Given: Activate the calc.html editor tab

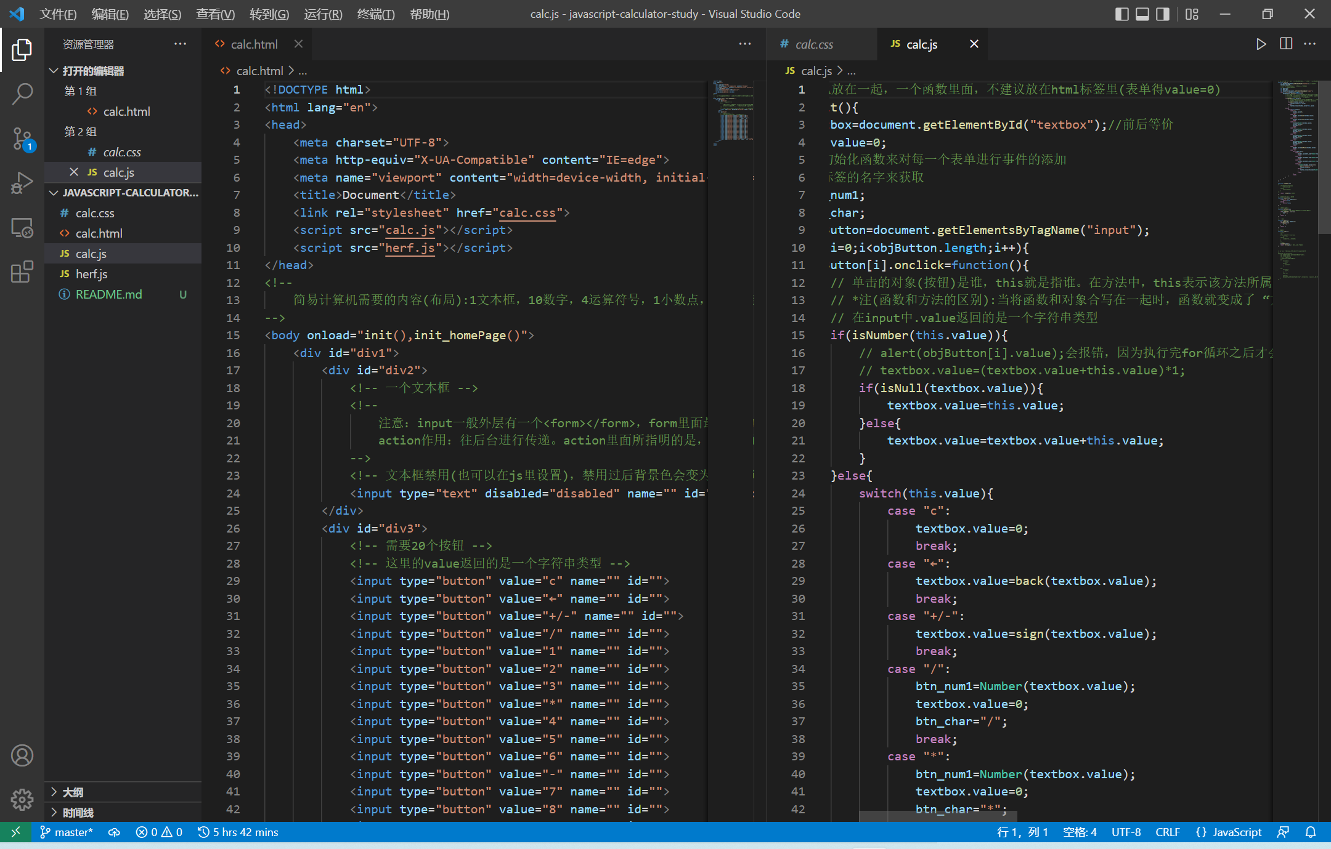Looking at the screenshot, I should coord(256,44).
